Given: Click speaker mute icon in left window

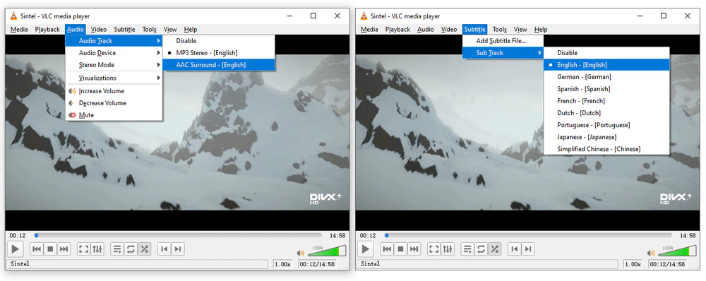Looking at the screenshot, I should pos(300,253).
